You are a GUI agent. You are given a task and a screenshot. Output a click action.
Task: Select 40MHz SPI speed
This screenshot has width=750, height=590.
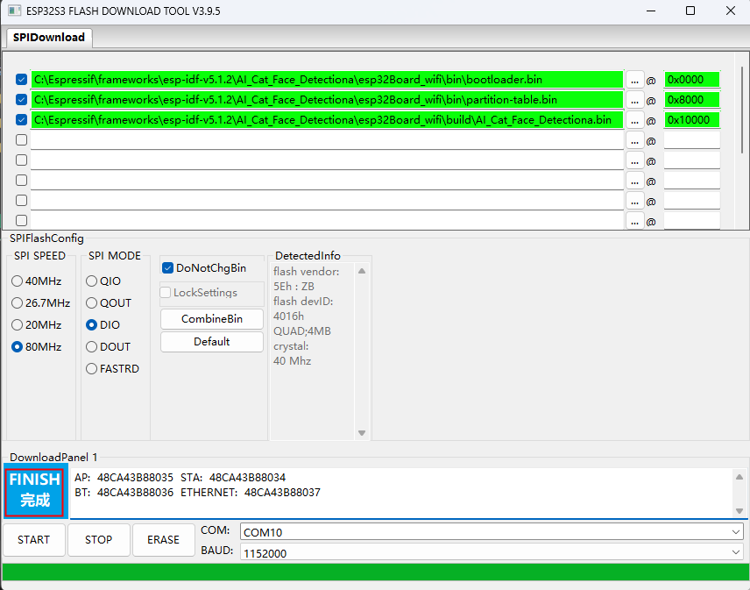click(18, 281)
